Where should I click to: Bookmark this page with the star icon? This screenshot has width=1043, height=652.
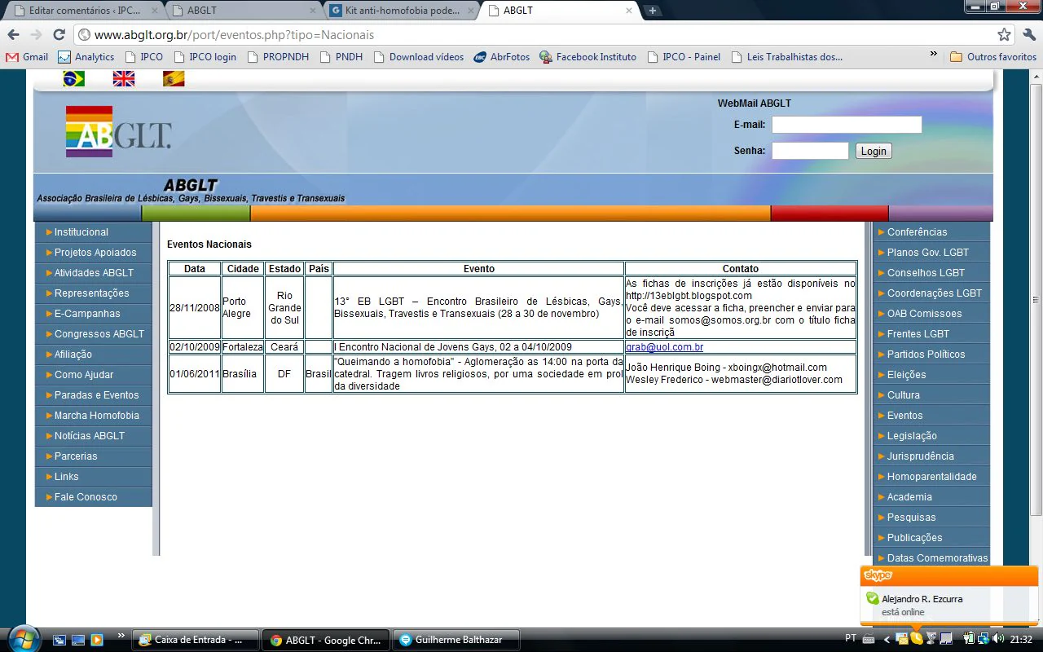pyautogui.click(x=1004, y=35)
